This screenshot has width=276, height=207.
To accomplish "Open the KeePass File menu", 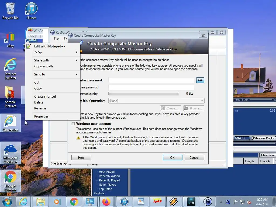I will pos(56,39).
